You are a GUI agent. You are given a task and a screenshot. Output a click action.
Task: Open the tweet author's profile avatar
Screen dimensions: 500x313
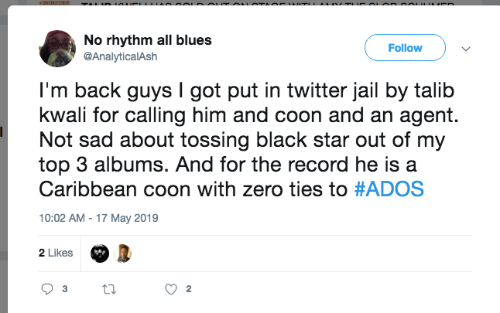tap(57, 48)
